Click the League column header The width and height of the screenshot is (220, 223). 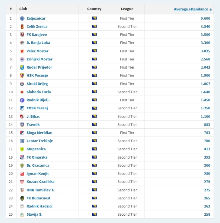tap(127, 9)
